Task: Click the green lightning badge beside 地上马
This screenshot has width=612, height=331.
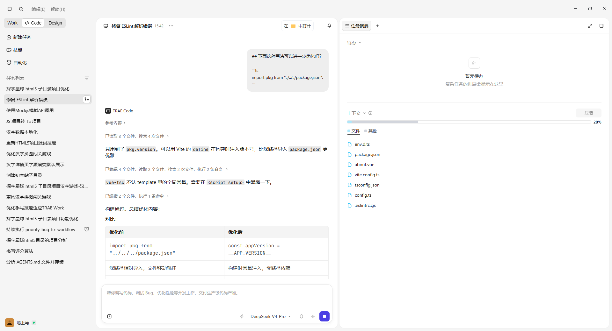Action: pos(34,323)
